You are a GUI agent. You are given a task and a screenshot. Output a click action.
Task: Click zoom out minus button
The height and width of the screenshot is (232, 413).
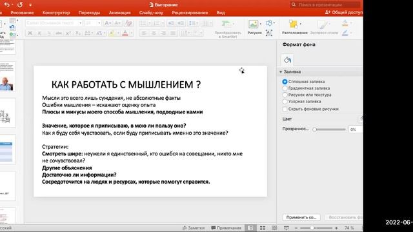tap(296, 227)
